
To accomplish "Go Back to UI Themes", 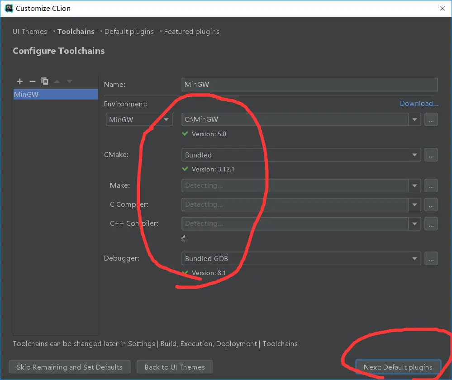I will 174,367.
